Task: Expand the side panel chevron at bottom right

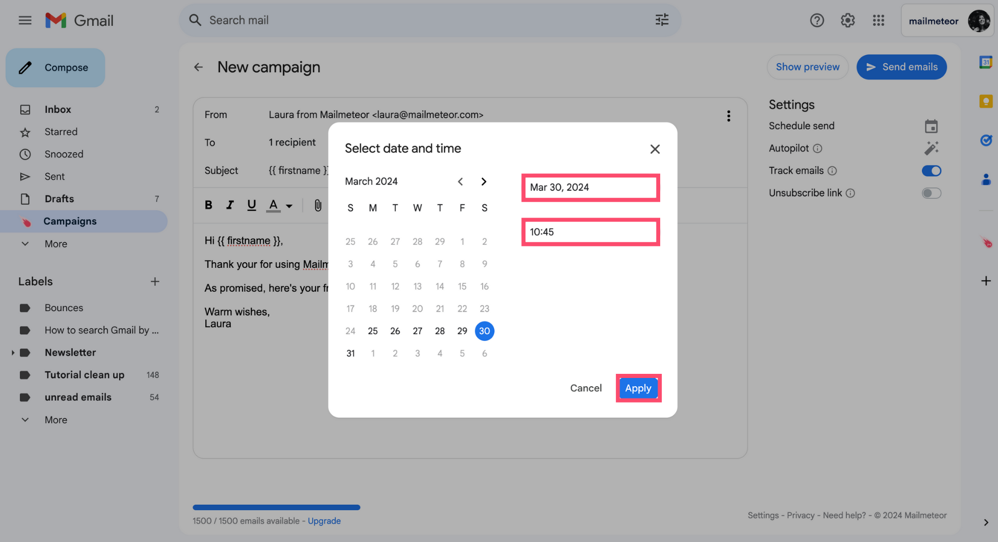Action: click(x=985, y=522)
